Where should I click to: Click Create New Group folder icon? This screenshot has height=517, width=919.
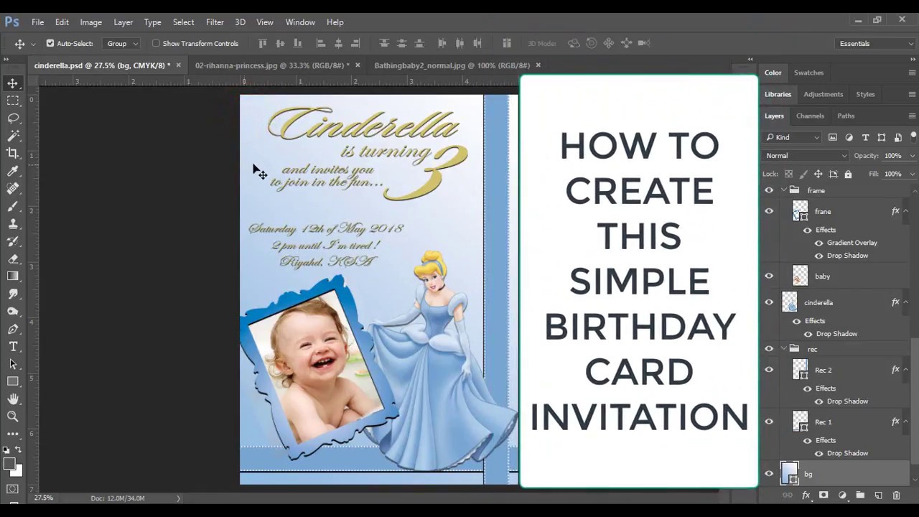(x=860, y=495)
